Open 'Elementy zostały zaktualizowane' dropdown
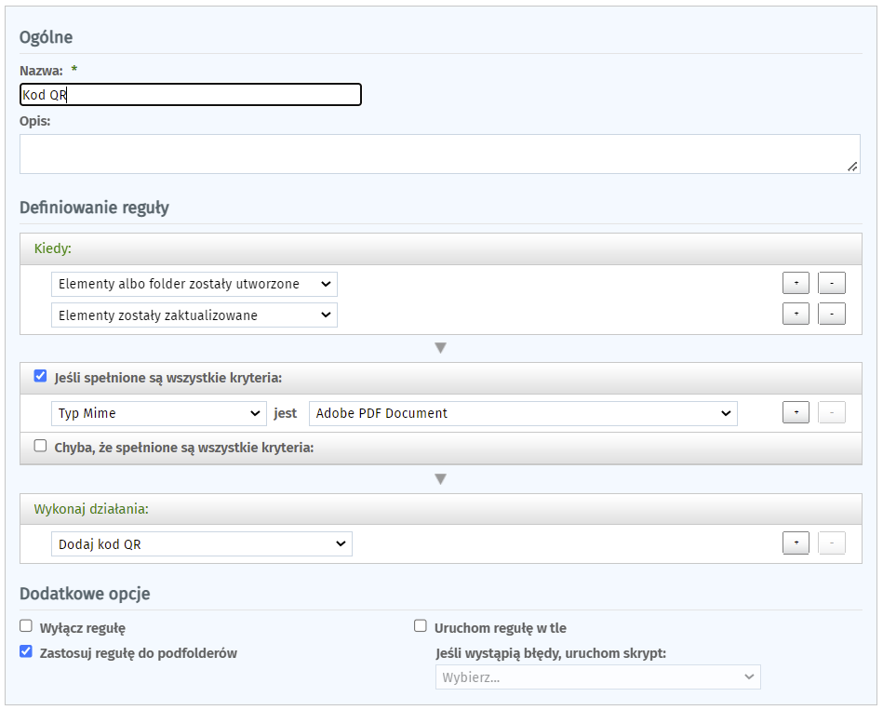The height and width of the screenshot is (710, 883). 194,315
